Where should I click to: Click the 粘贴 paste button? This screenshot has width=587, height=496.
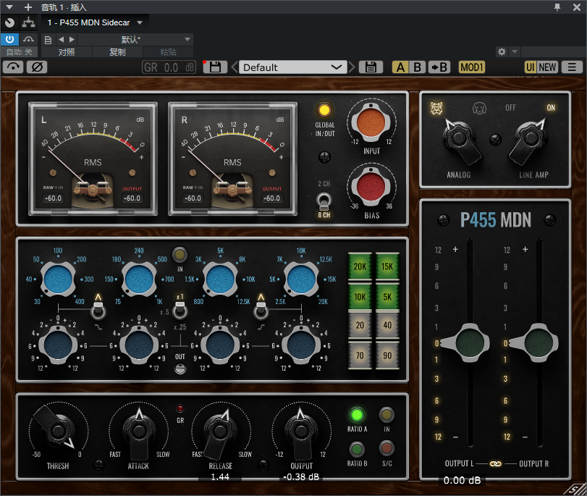pos(168,52)
